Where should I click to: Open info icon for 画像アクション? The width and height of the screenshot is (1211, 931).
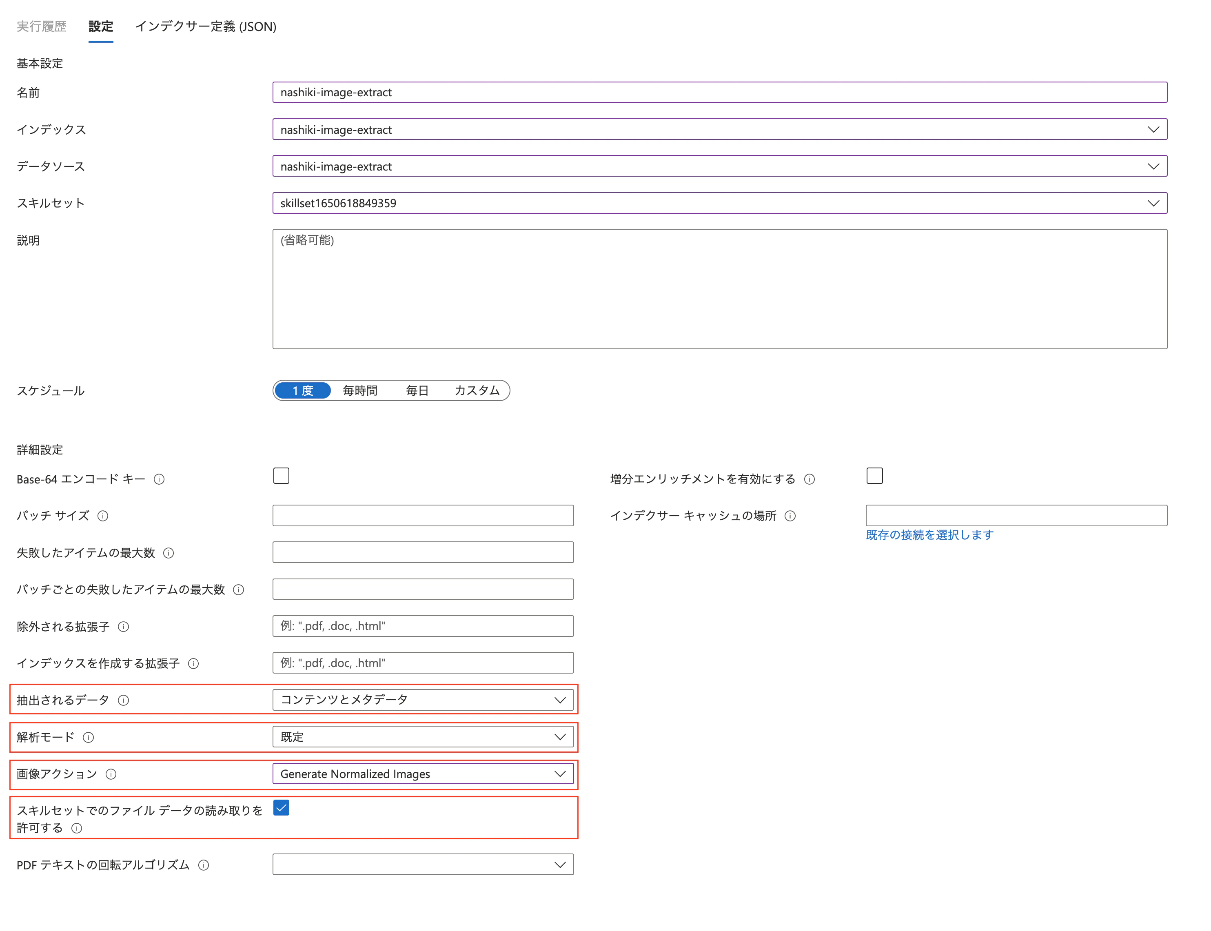point(111,774)
